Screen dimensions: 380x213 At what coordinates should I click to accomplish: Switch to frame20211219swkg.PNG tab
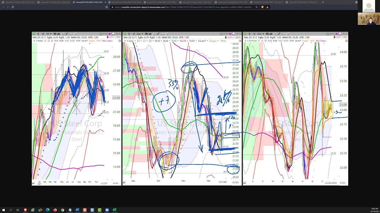[231, 2]
